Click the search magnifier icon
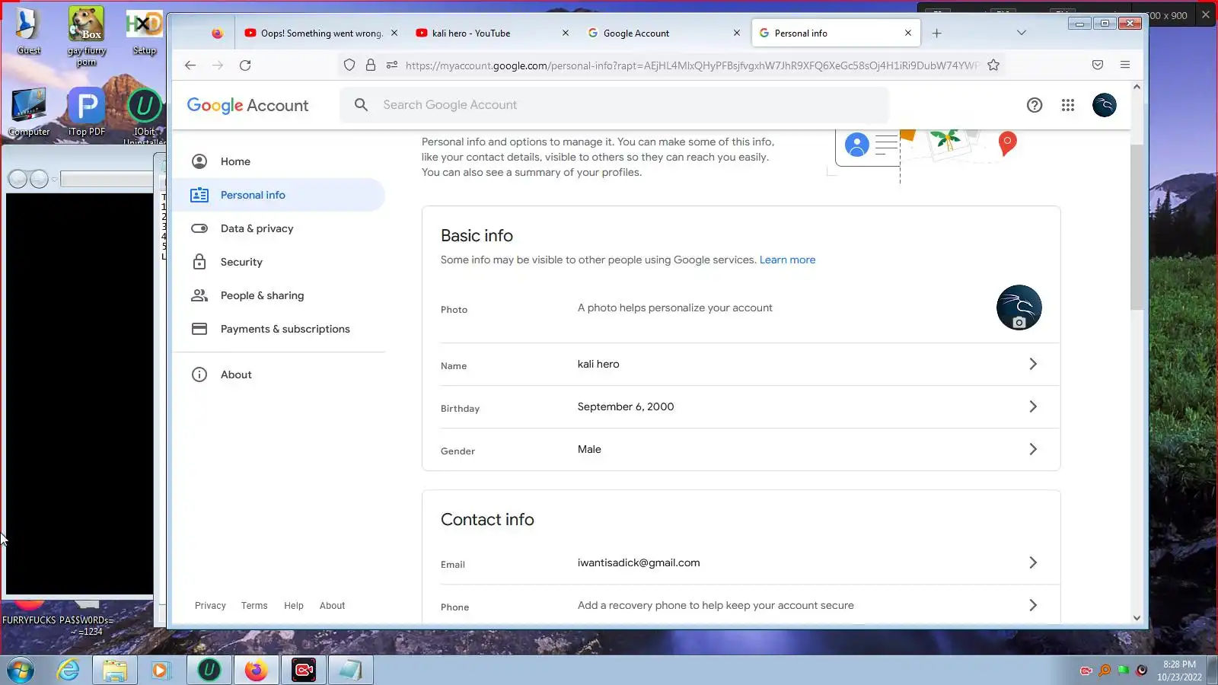This screenshot has width=1218, height=685. click(x=362, y=105)
